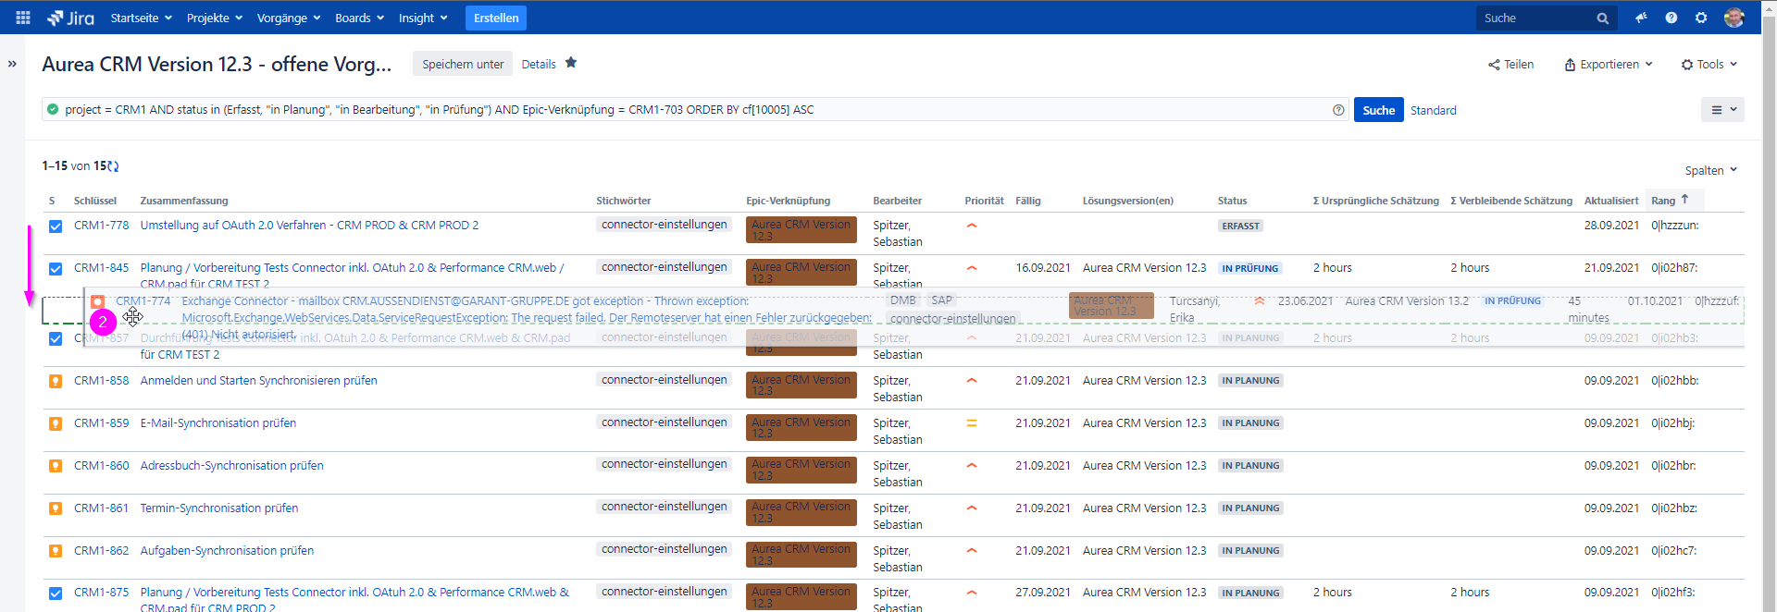1777x612 pixels.
Task: Open the administration gear menu
Action: click(x=1701, y=18)
